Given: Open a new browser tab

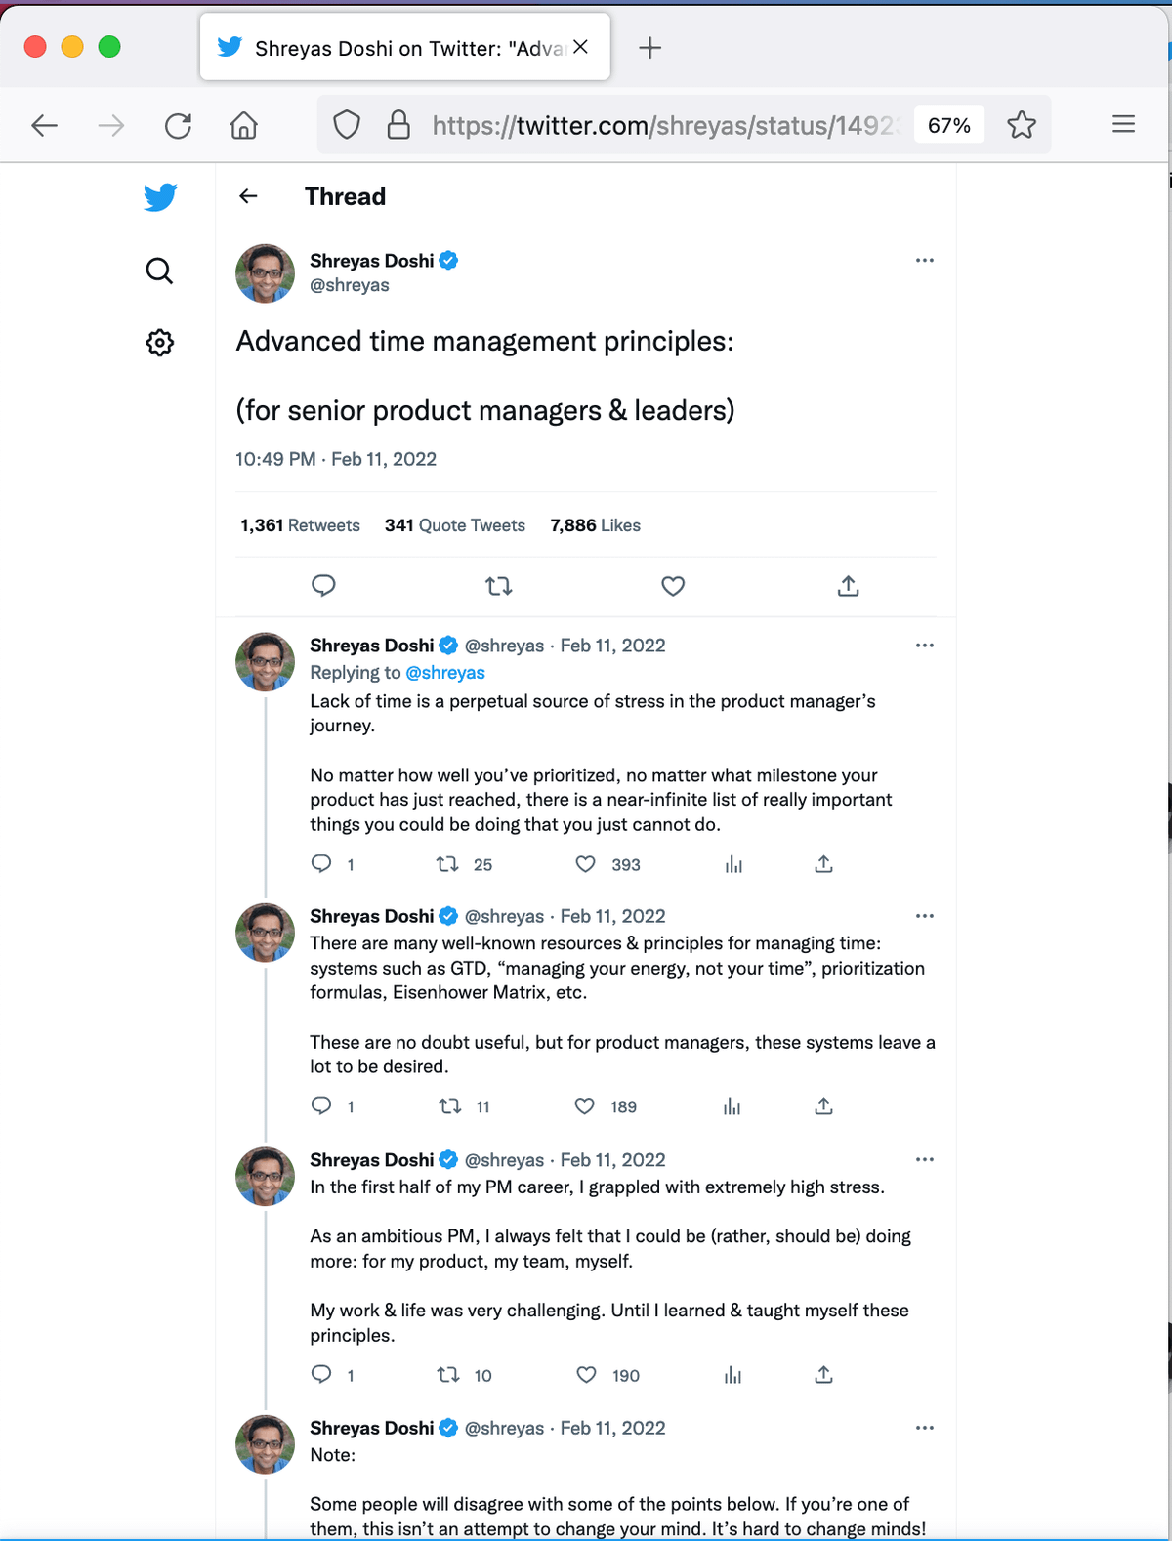Looking at the screenshot, I should click(649, 48).
